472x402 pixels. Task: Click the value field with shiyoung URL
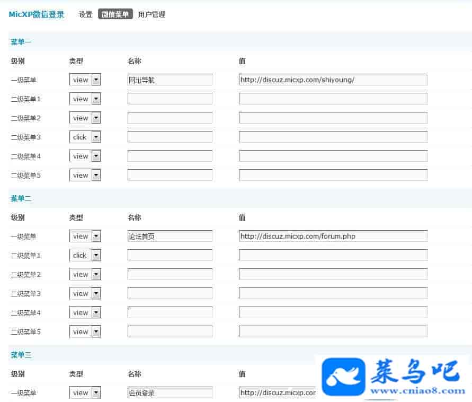(x=333, y=80)
